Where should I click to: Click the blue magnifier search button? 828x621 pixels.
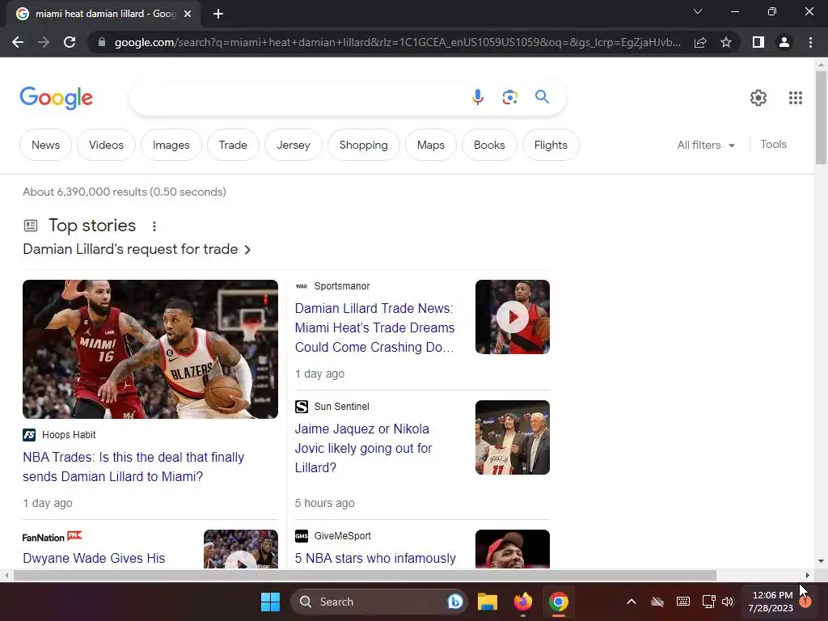coord(542,97)
